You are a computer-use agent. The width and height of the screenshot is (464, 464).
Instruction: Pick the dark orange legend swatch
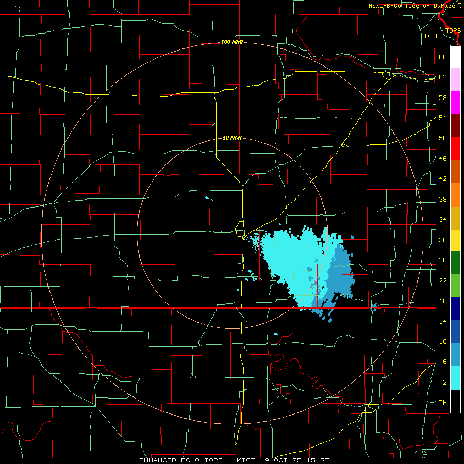tap(455, 172)
